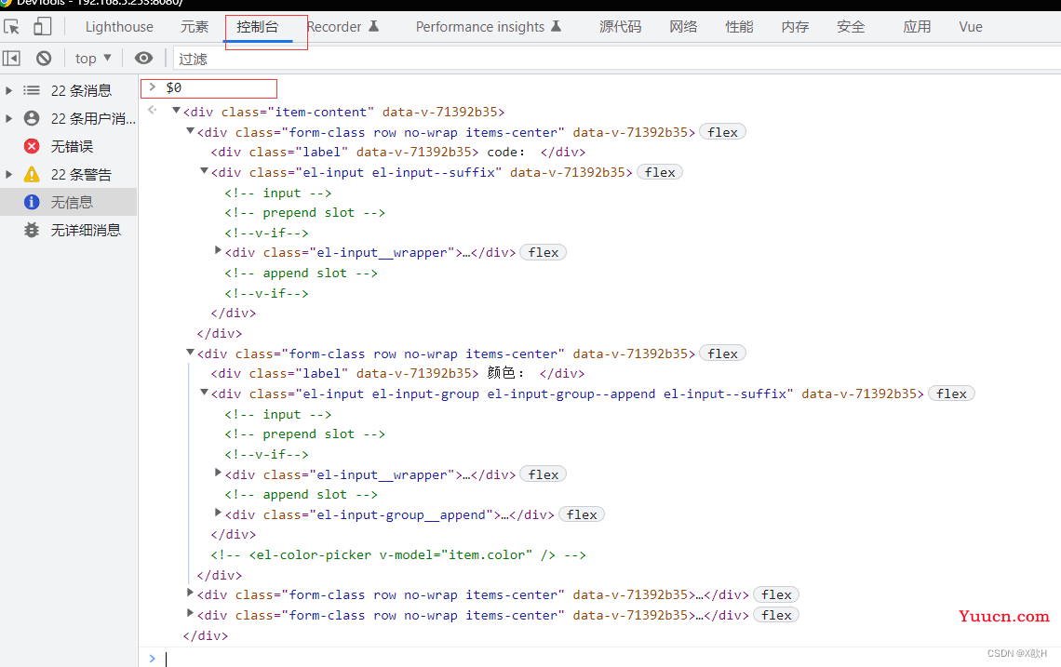Image resolution: width=1061 pixels, height=667 pixels.
Task: Collapse the el-input-group--append div node
Action: (204, 393)
